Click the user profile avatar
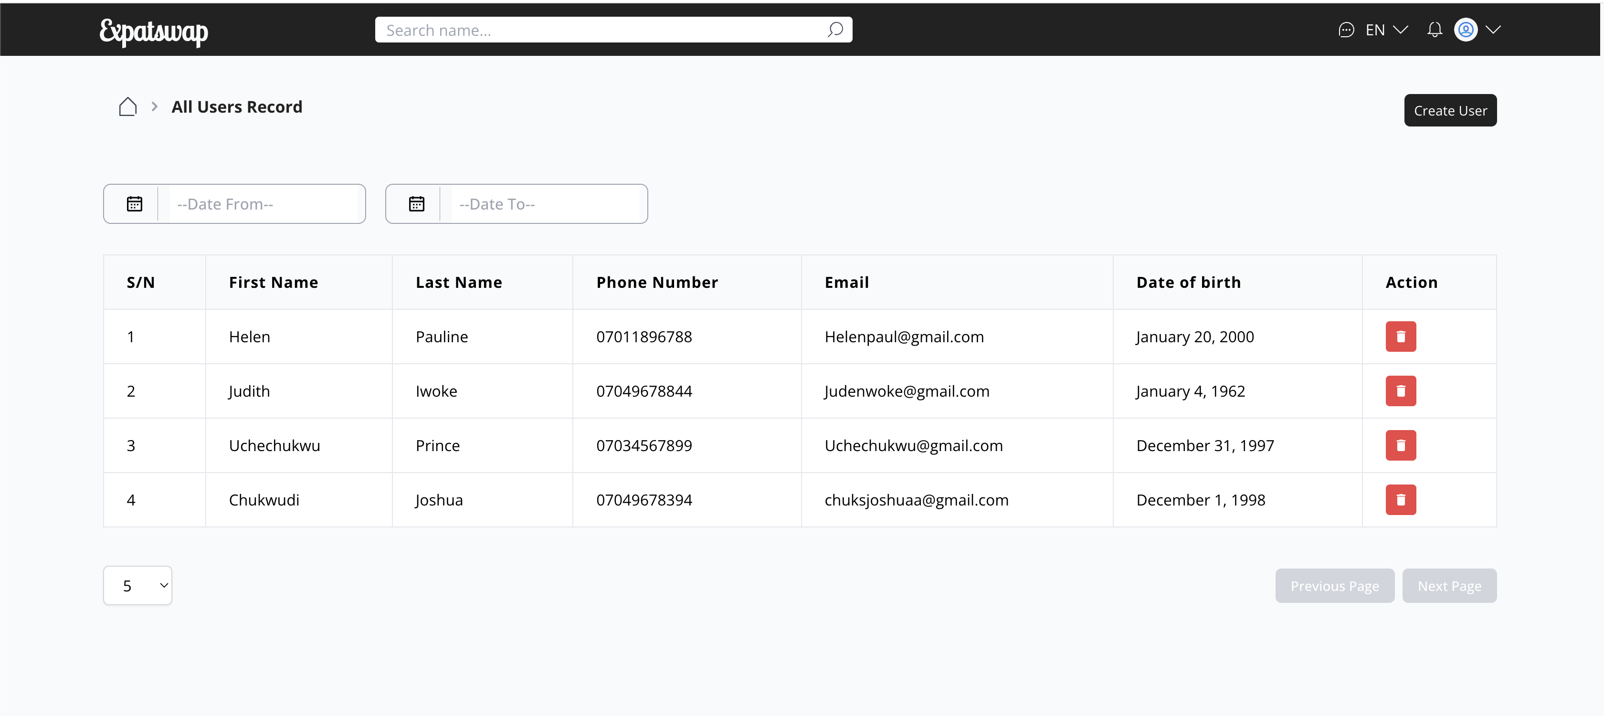 coord(1466,30)
